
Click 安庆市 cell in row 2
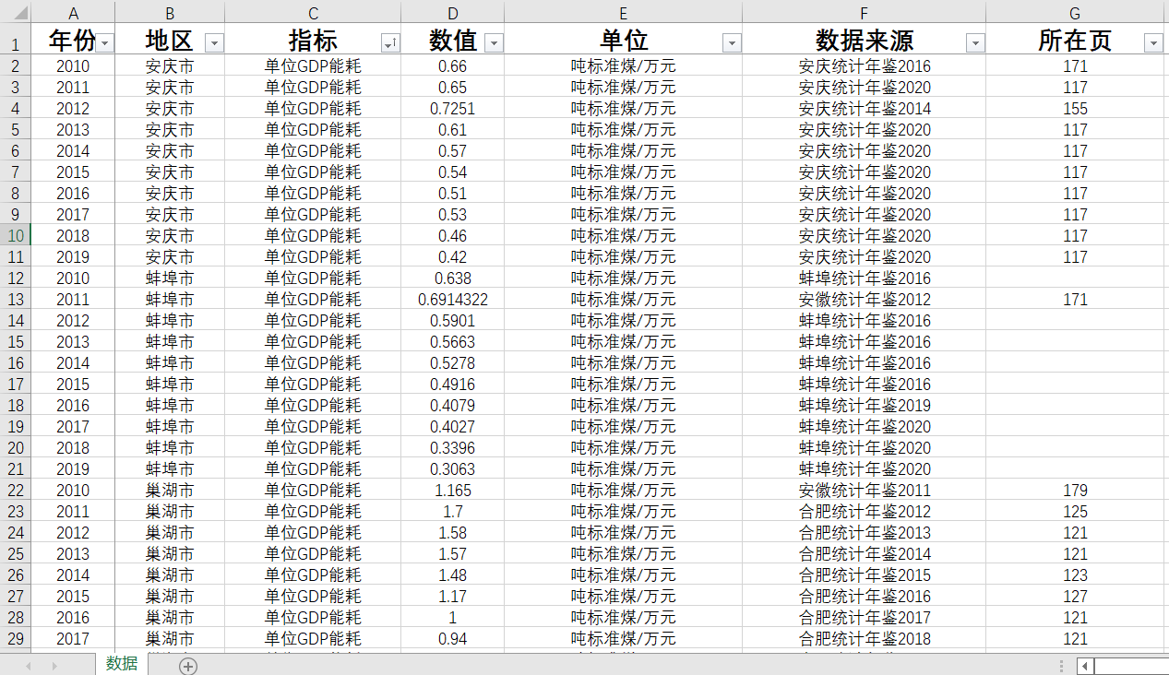point(170,65)
